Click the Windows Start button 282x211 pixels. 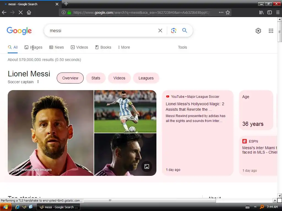click(6, 207)
